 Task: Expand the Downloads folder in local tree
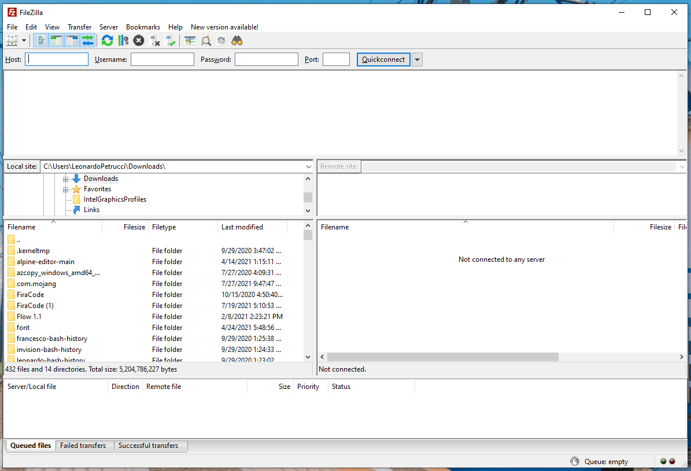click(66, 179)
